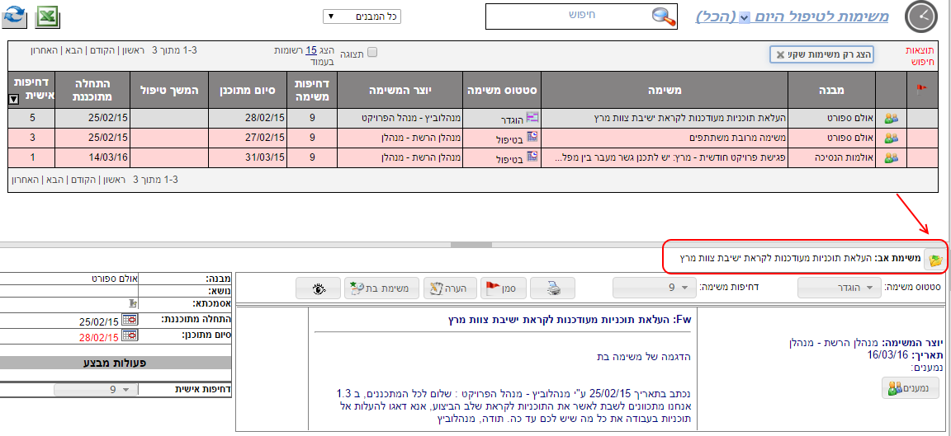Click the search magnifier icon
Image resolution: width=951 pixels, height=436 pixels.
(x=662, y=16)
